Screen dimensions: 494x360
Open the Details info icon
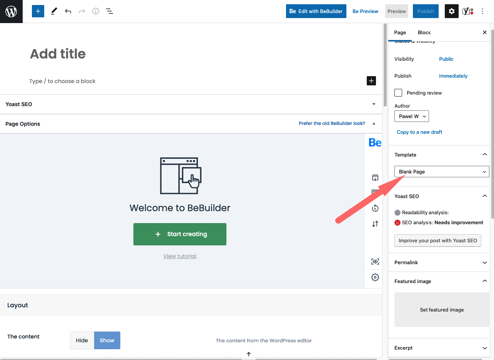click(96, 11)
